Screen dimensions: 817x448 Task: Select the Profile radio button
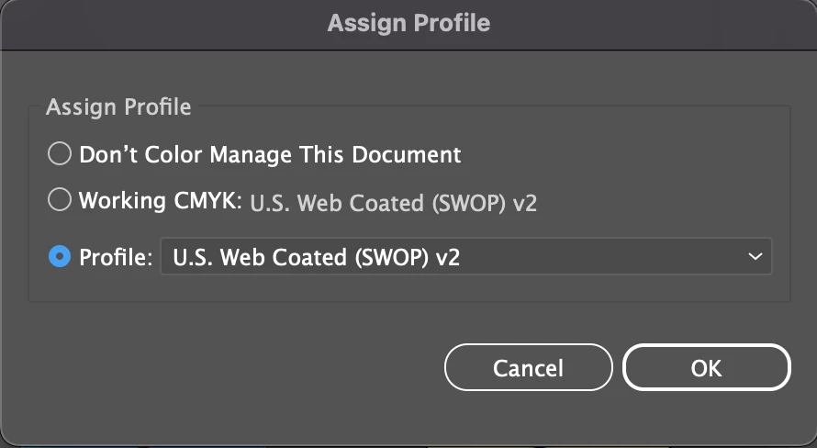point(60,257)
